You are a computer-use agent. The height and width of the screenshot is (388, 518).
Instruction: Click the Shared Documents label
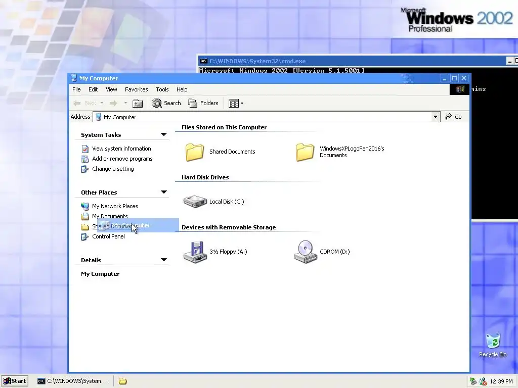(x=232, y=152)
